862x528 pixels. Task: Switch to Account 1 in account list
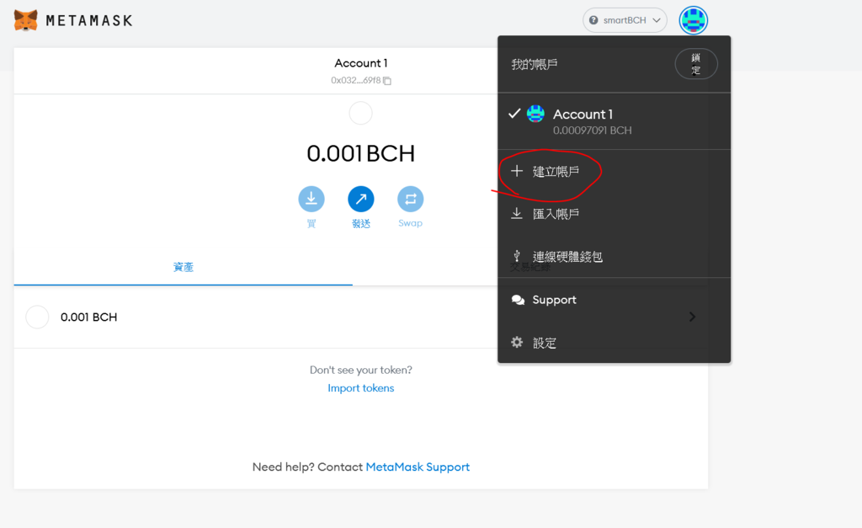click(x=614, y=121)
